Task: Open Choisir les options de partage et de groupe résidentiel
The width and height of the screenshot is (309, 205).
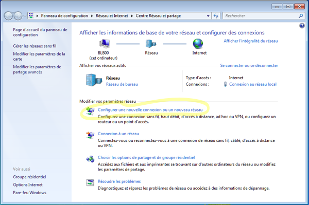Action: point(146,157)
